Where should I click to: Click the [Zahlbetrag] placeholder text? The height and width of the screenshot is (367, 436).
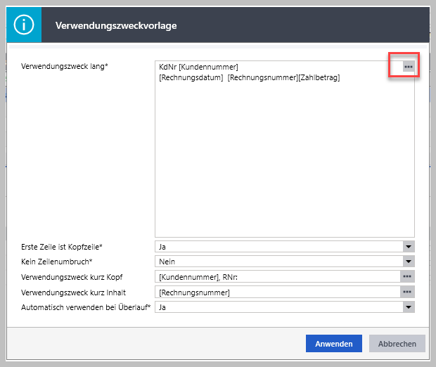point(319,77)
